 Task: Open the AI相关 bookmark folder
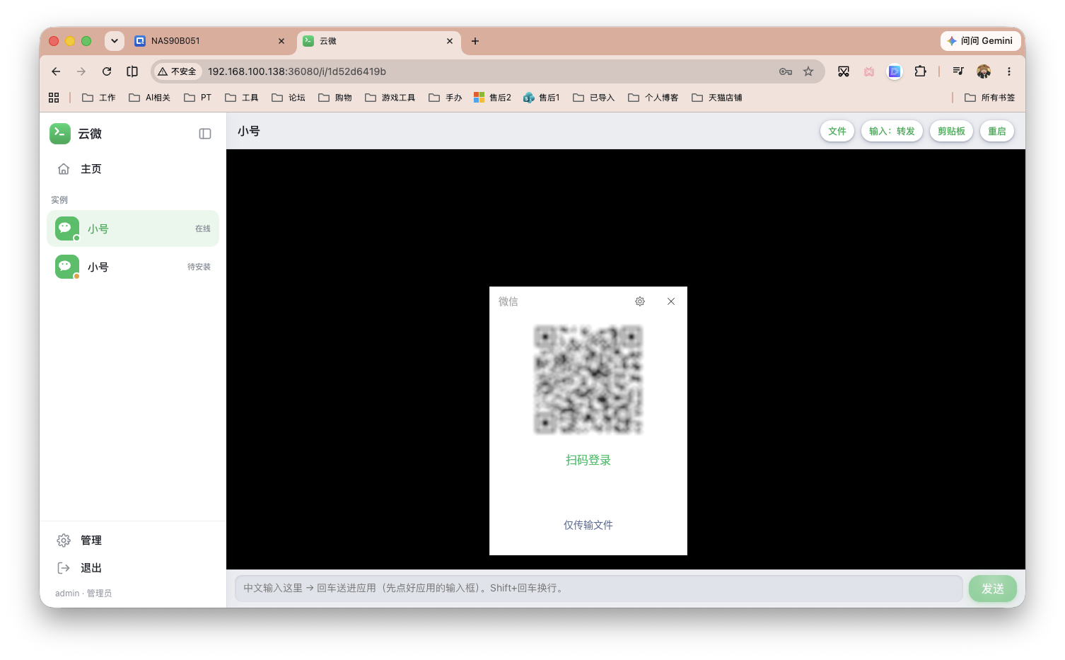(x=150, y=98)
